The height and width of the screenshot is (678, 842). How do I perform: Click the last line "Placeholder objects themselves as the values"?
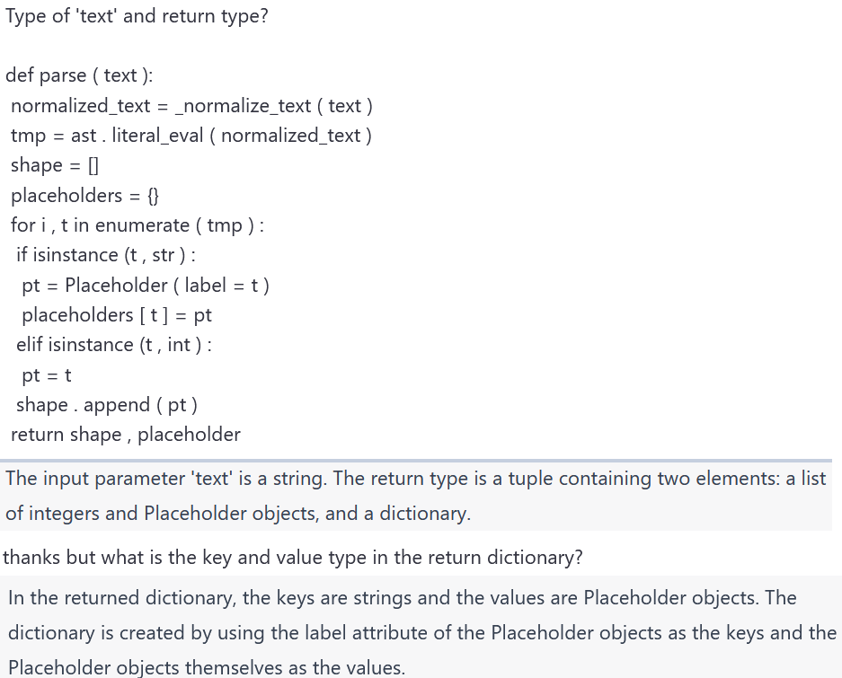click(206, 667)
